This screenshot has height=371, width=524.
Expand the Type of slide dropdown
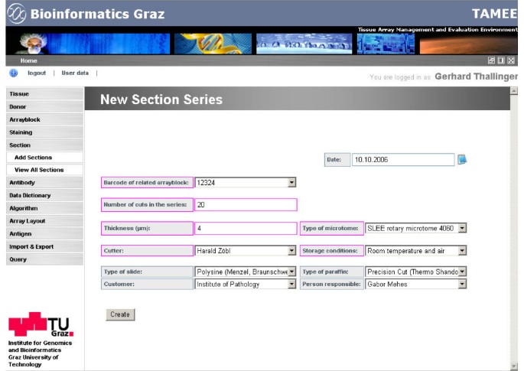tap(291, 272)
